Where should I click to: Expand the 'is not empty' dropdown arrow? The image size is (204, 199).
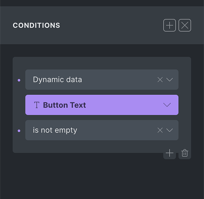click(x=169, y=130)
